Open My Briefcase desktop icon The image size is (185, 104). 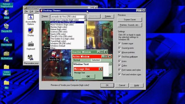point(7,55)
